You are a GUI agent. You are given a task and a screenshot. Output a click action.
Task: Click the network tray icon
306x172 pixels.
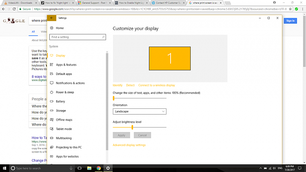point(270,168)
